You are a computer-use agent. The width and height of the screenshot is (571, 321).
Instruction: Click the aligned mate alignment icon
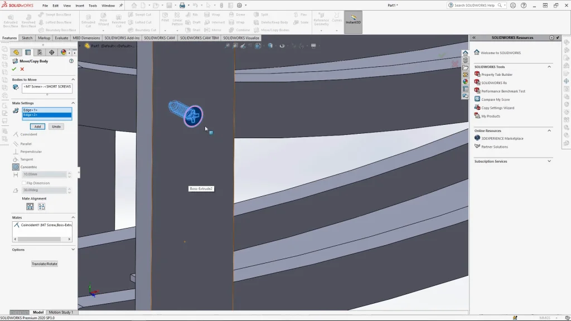[x=30, y=206]
